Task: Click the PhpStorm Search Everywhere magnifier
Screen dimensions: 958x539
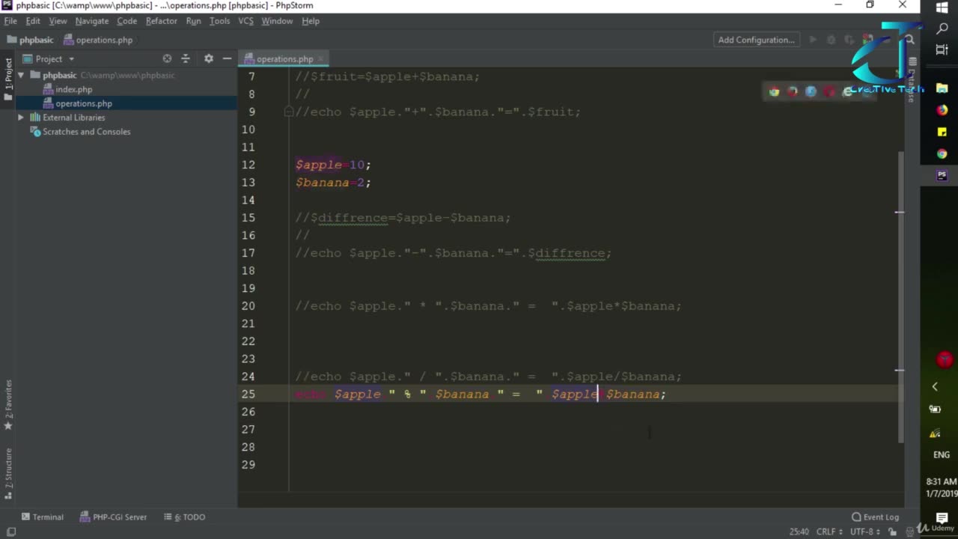Action: pyautogui.click(x=909, y=40)
